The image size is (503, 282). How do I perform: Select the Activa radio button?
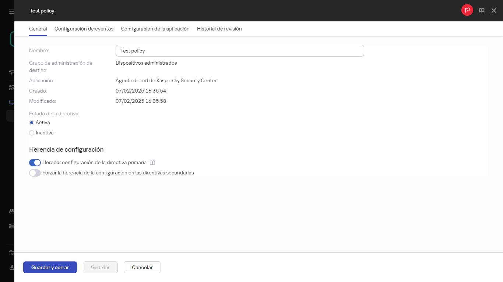pos(32,123)
